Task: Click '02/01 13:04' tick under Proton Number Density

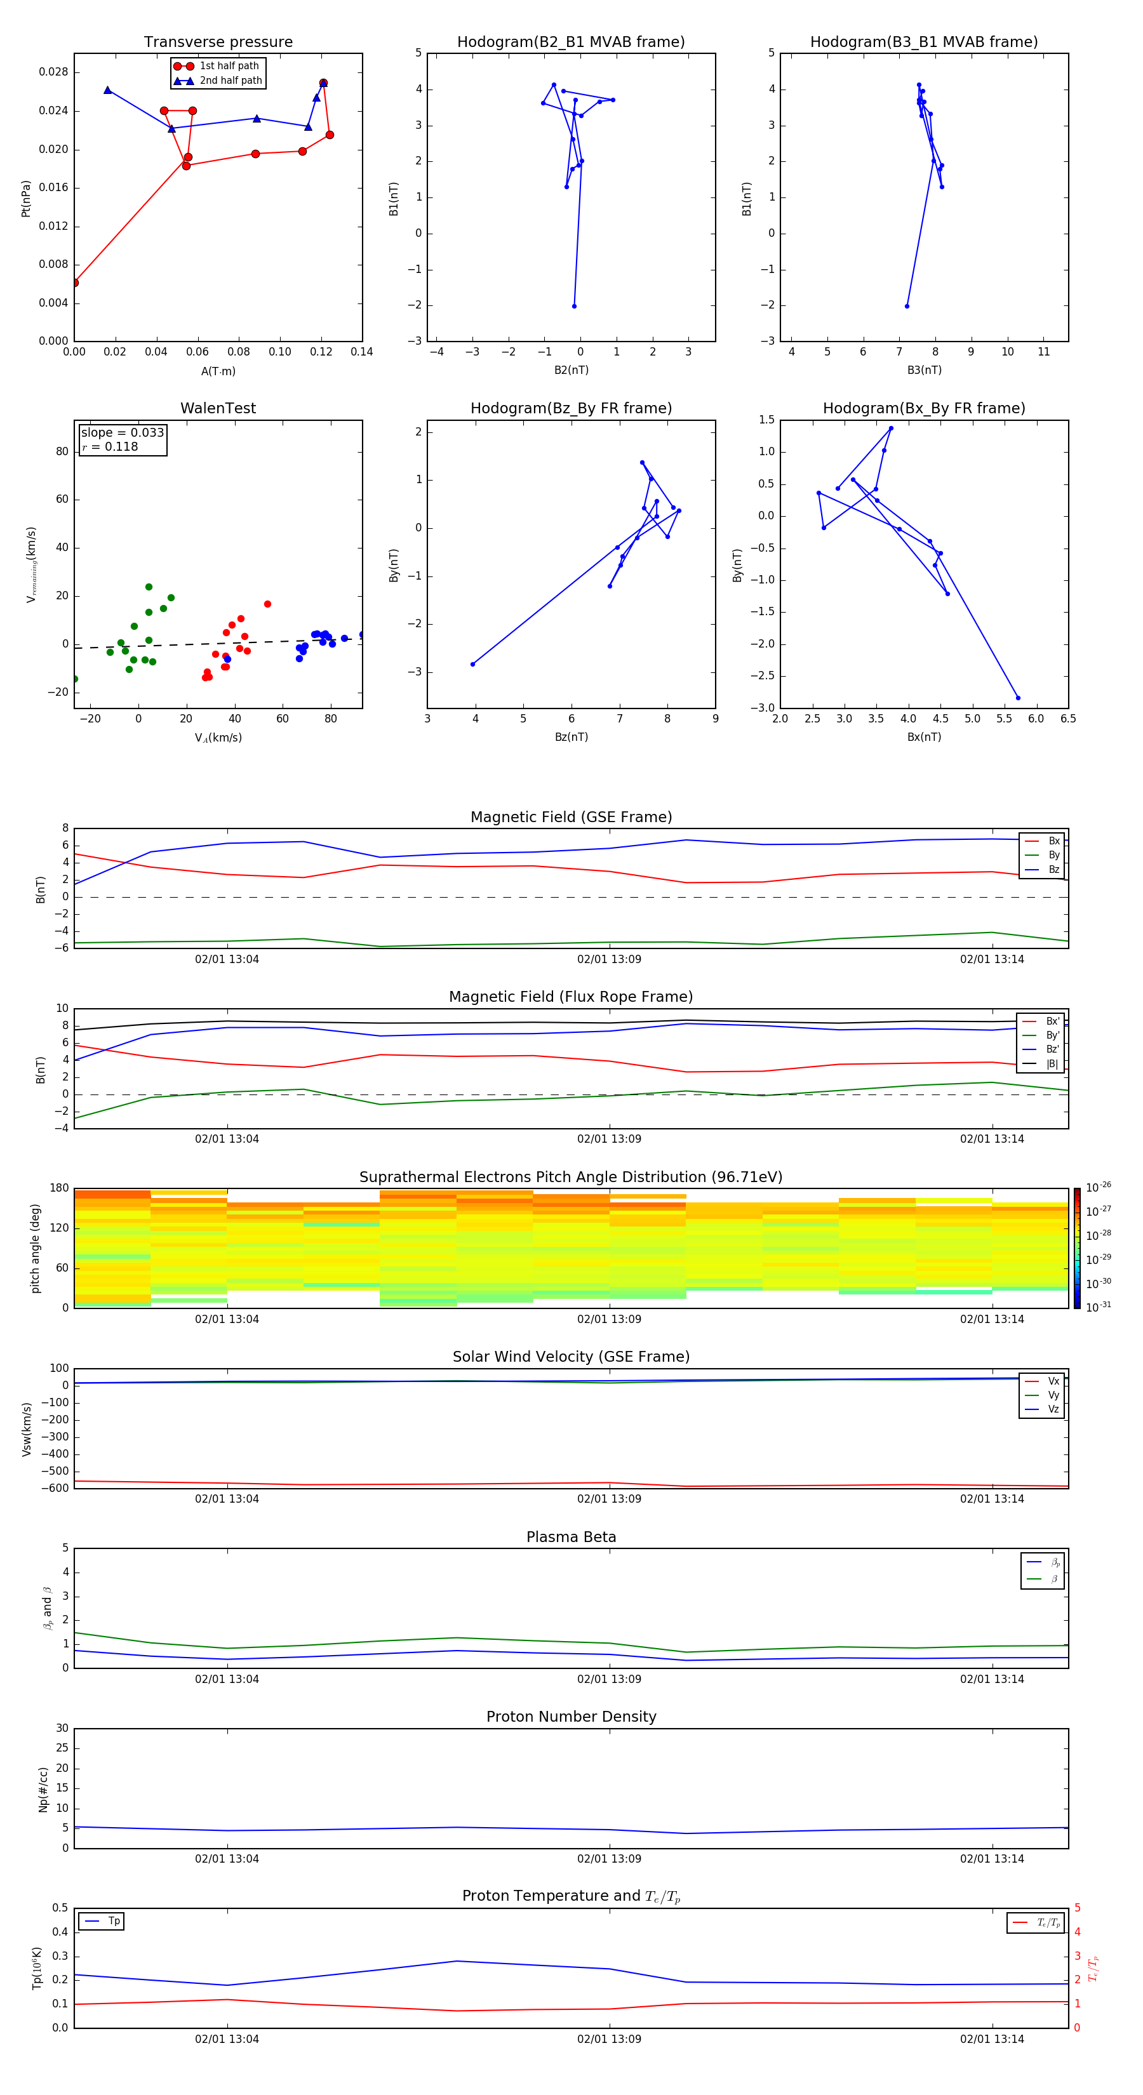Action: pos(227,1859)
